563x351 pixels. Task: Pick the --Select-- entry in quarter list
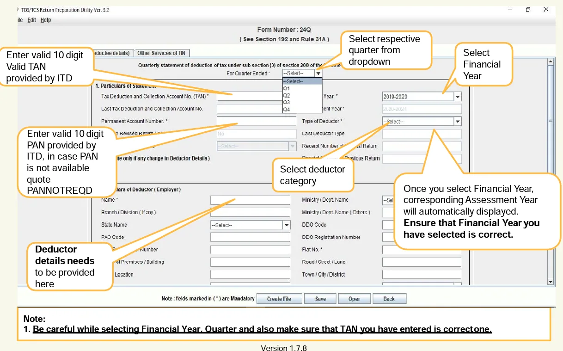pos(302,81)
